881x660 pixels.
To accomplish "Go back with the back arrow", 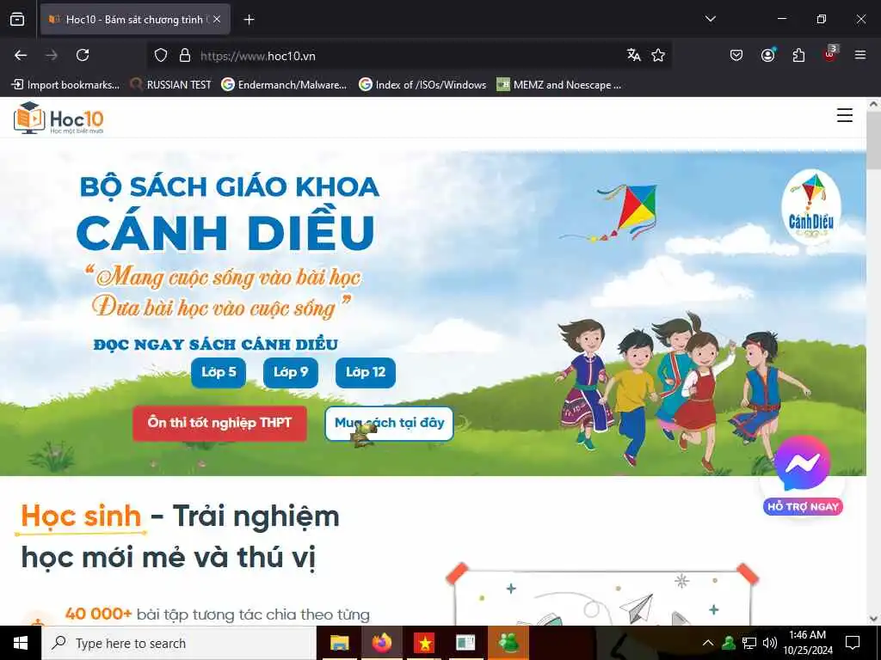I will click(x=21, y=55).
